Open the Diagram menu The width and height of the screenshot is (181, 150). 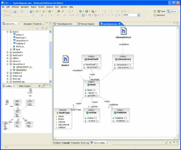(x=50, y=7)
